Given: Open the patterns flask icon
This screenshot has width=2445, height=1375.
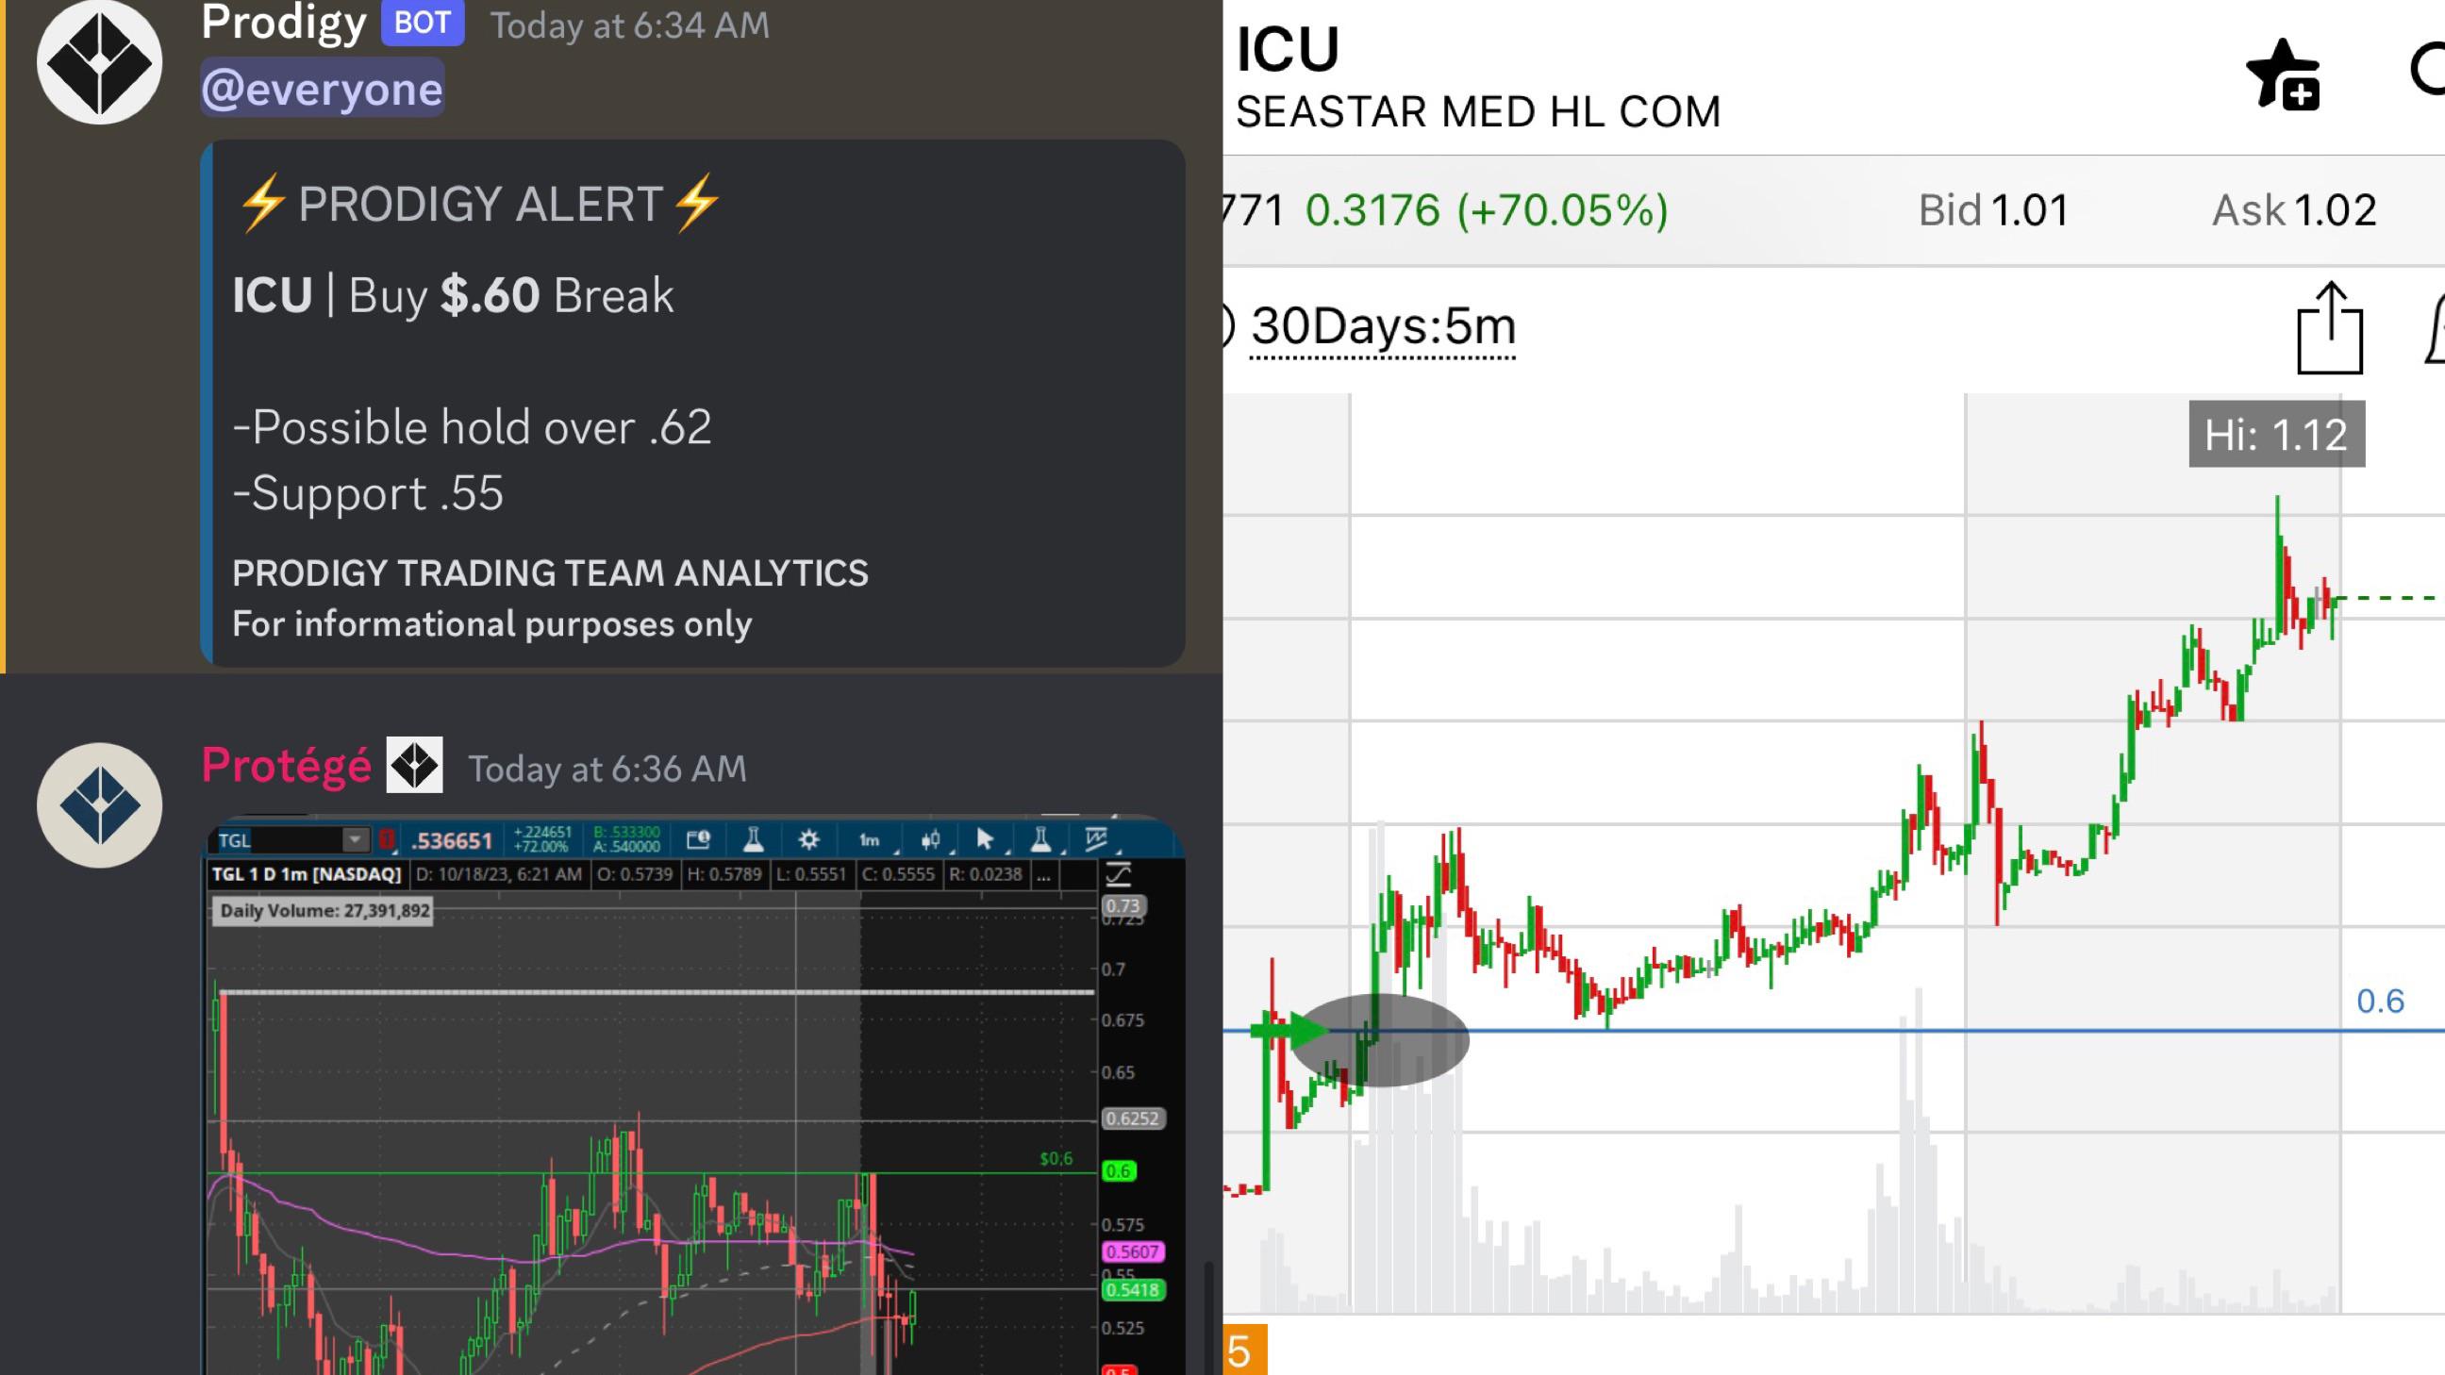Looking at the screenshot, I should tap(1040, 839).
